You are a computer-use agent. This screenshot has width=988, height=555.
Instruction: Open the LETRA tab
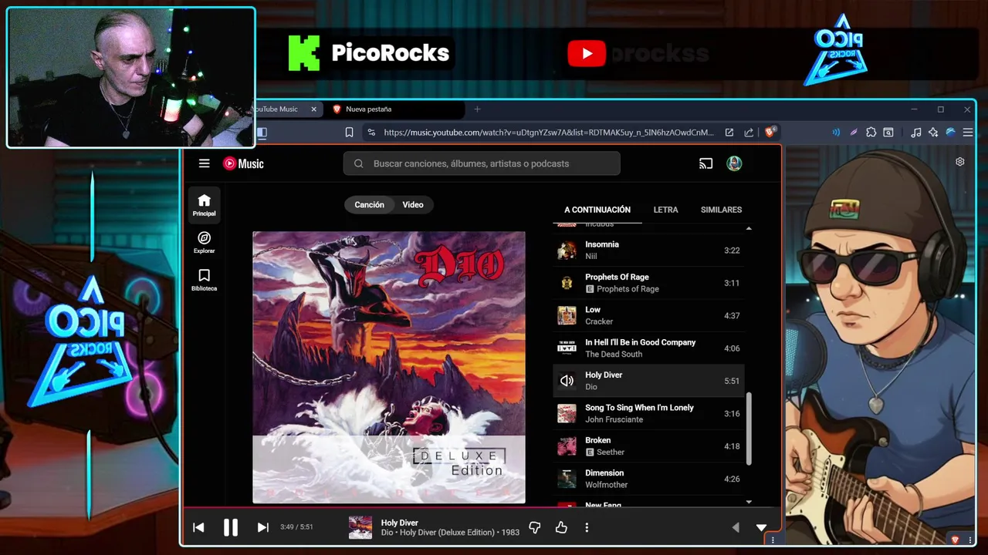pyautogui.click(x=665, y=210)
